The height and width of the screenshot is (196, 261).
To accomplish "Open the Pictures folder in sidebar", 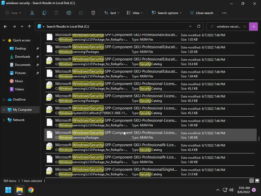I will (x=20, y=73).
